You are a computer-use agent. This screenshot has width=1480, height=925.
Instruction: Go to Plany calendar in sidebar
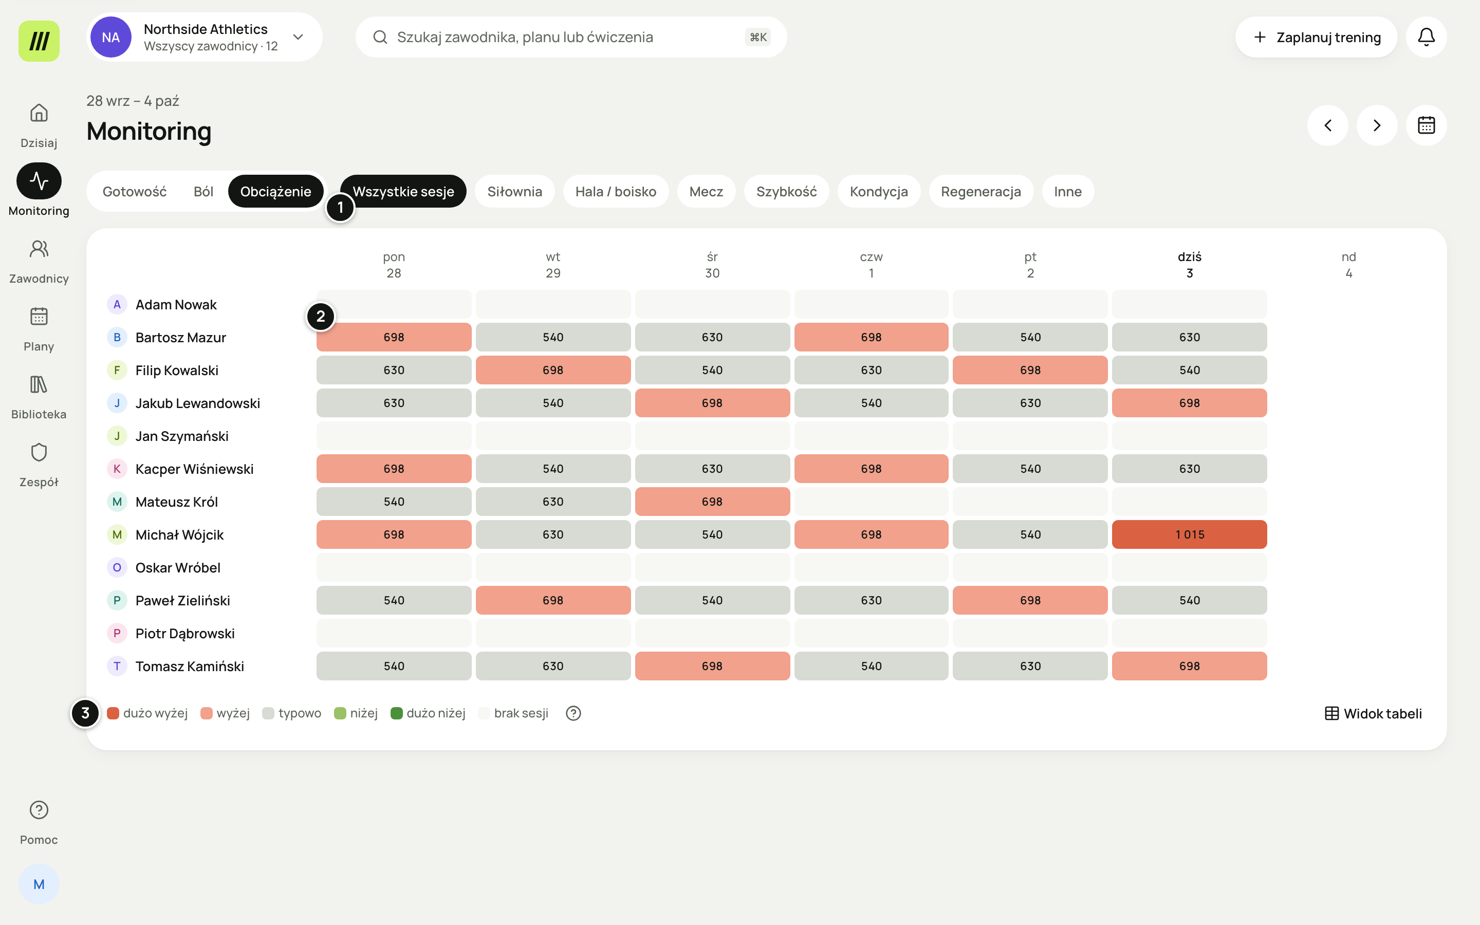click(x=39, y=328)
